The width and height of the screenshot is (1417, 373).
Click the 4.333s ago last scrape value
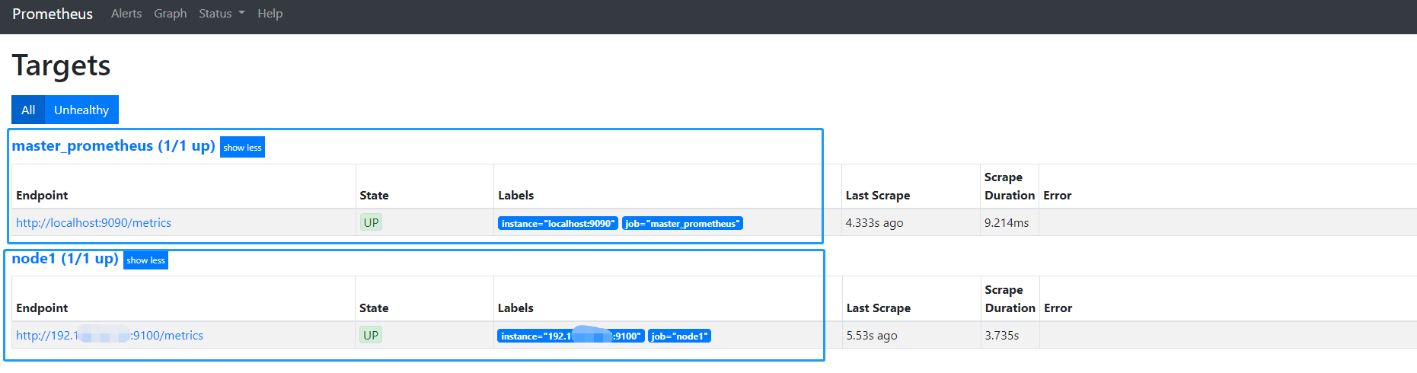pos(874,223)
